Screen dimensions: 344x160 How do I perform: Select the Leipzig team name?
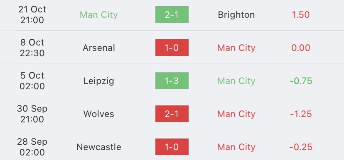coord(99,81)
